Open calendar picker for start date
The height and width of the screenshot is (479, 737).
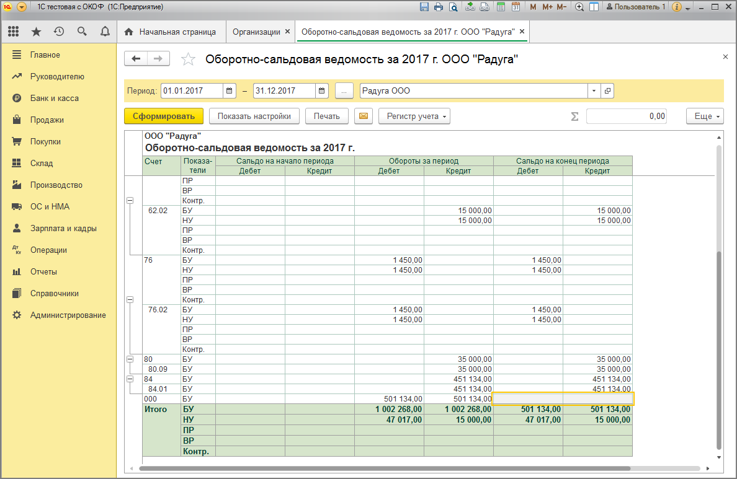click(229, 90)
